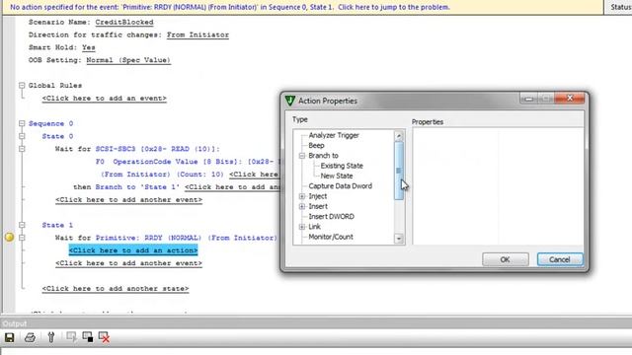Click add an event under Global Rules
The image size is (632, 355).
(x=104, y=99)
